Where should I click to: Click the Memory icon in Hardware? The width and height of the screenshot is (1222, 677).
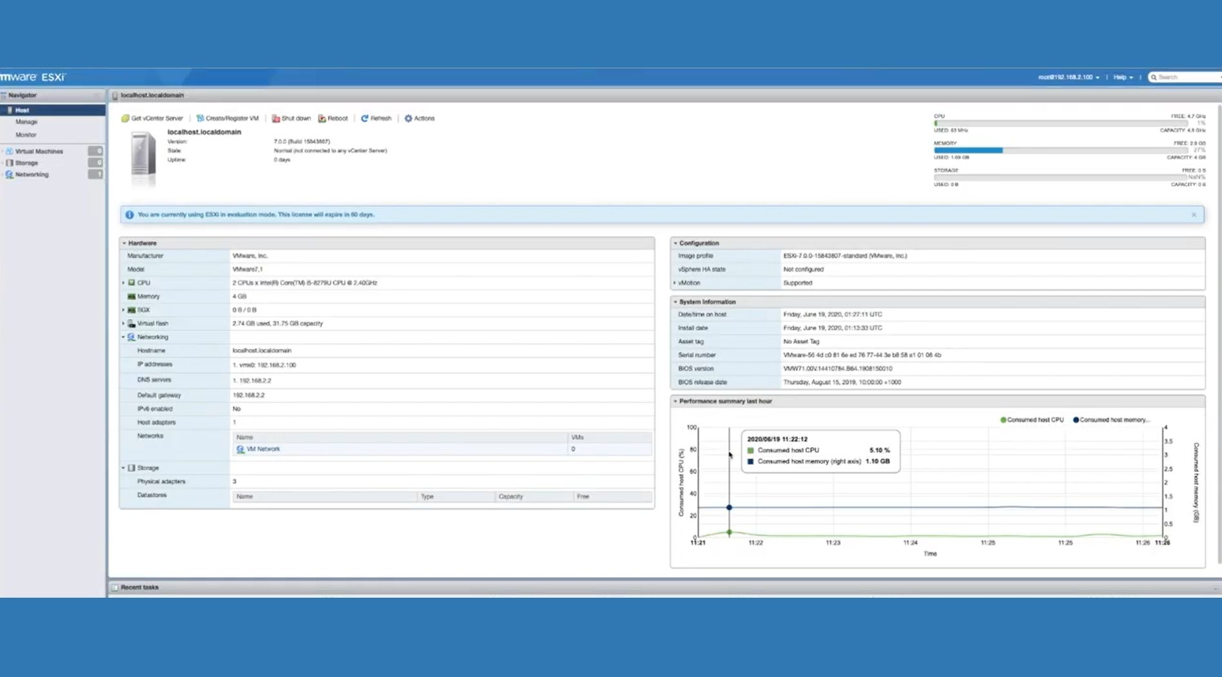131,297
